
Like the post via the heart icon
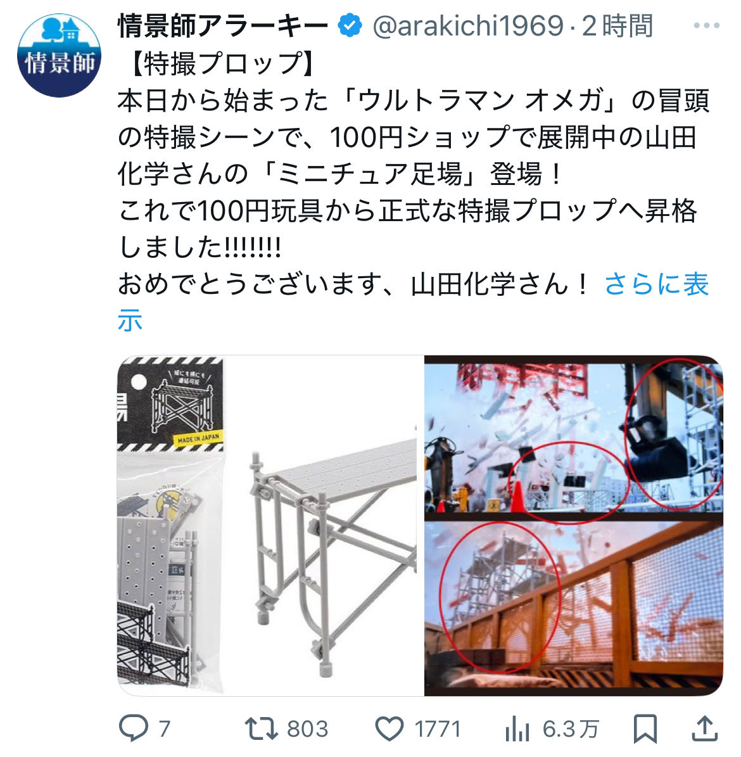389,728
